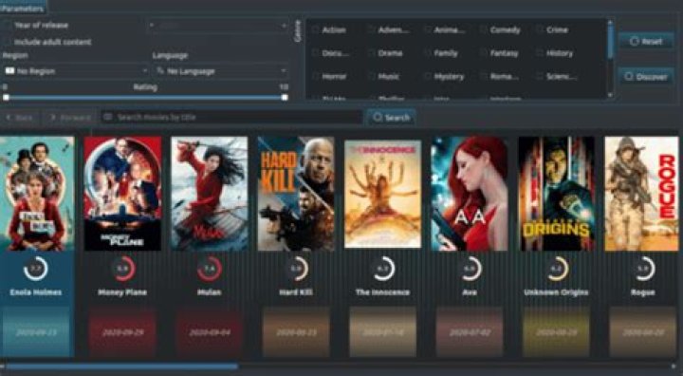Click the Reset button
Viewport: 683px width, 376px height.
tap(646, 42)
